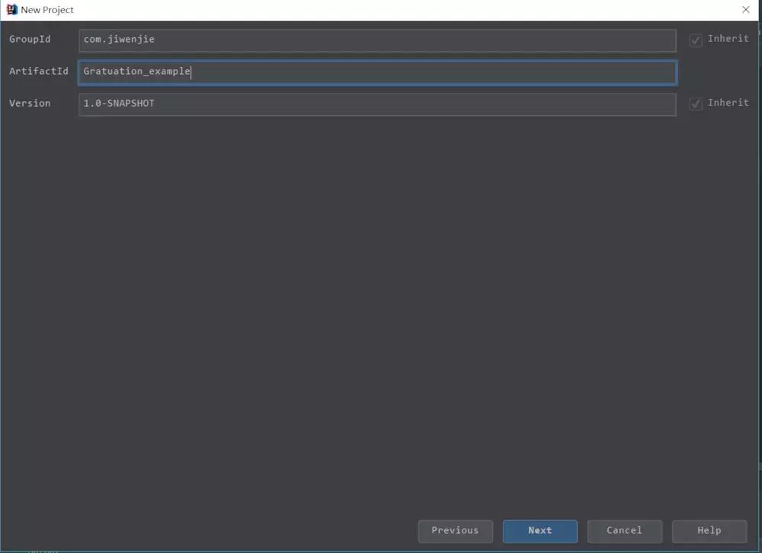Proceed with the Next button
The image size is (762, 553).
(540, 531)
